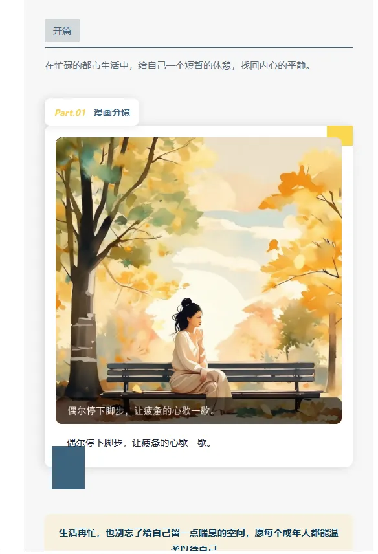Click the dark blue square block

68,467
